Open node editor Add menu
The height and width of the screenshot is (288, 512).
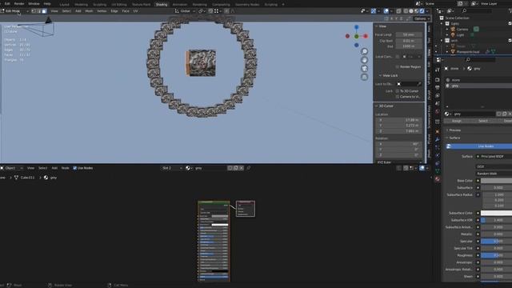(54, 168)
